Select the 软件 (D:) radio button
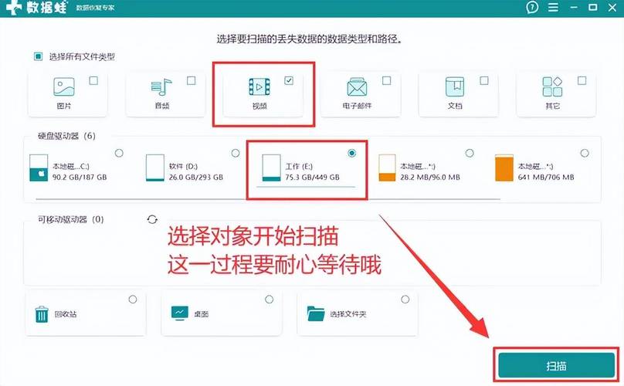Image resolution: width=624 pixels, height=386 pixels. click(236, 153)
